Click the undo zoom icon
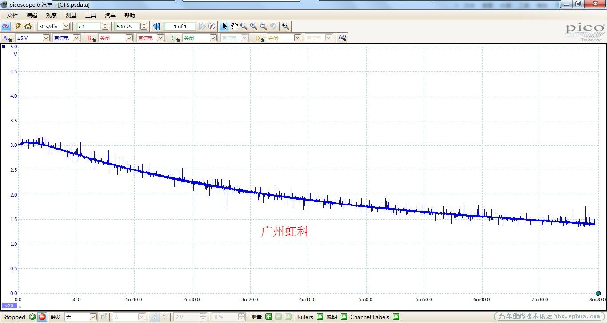607x323 pixels. click(273, 26)
